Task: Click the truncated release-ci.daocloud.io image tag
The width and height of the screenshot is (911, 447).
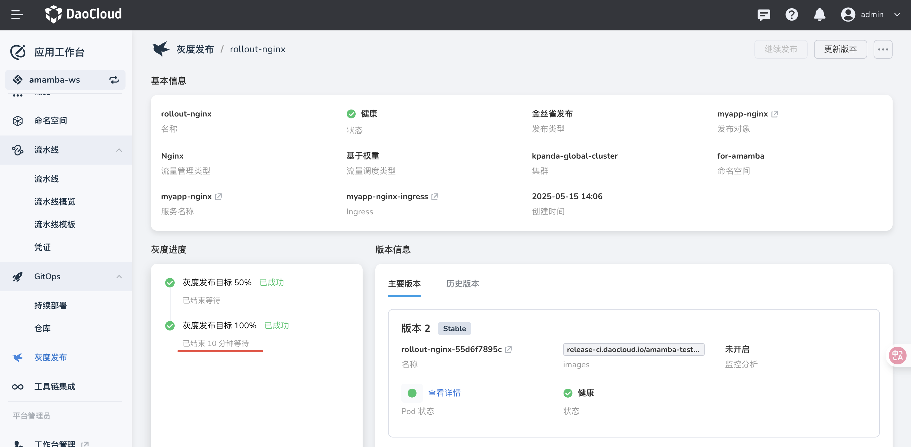Action: (633, 349)
